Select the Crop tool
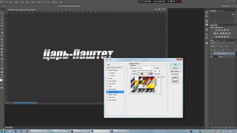The image size is (237, 133). point(2,26)
